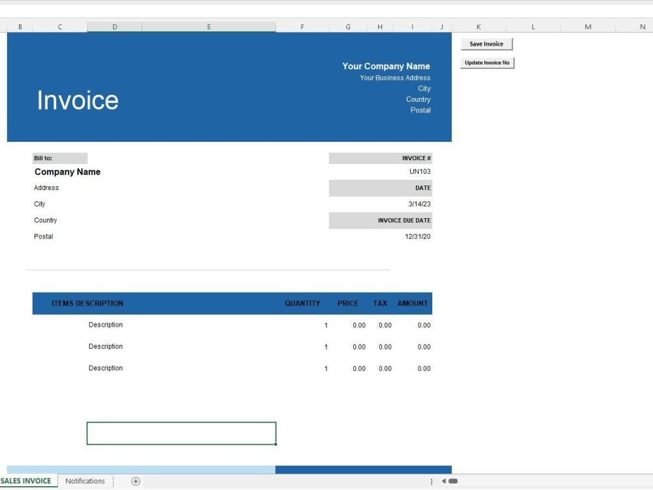Viewport: 653px width, 490px height.
Task: Open the sheet list via the ellipsis icon
Action: [x=432, y=481]
